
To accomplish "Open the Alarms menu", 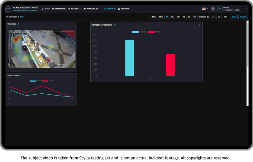I will 74,9.
